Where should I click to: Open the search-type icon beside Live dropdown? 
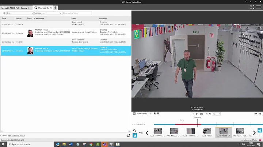(4, 13)
